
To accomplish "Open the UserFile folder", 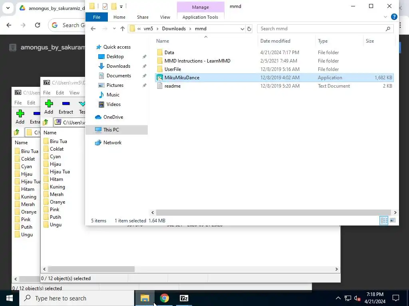I will 173,69.
